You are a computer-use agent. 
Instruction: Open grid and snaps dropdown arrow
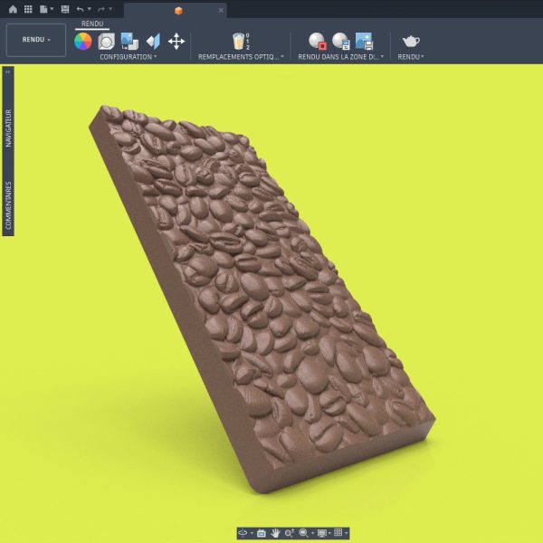point(346,533)
